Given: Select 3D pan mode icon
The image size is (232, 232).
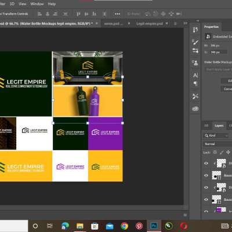Looking at the screenshot, I should [x=163, y=14].
